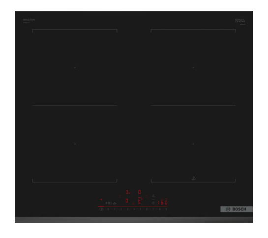Tap level 7 on the power scale
The height and width of the screenshot is (238, 268).
click(153, 209)
